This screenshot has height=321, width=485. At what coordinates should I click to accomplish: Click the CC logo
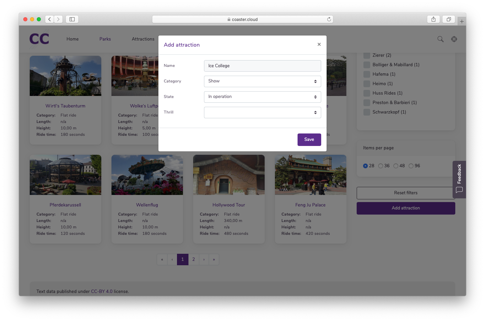click(x=39, y=39)
